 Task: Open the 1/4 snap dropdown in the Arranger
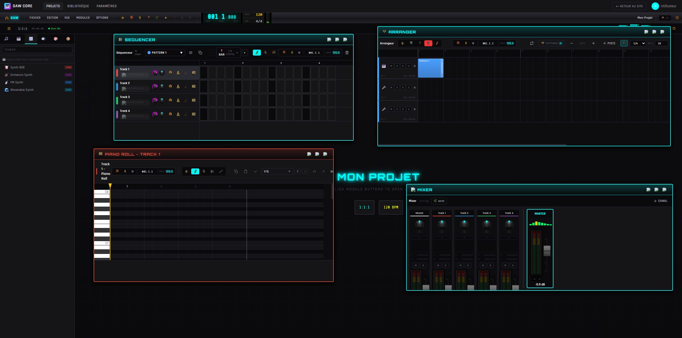point(637,43)
